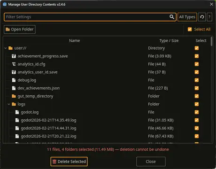Screen dimensions: 216x169
Task: Click the Type / Size column header
Action: pyautogui.click(x=169, y=41)
